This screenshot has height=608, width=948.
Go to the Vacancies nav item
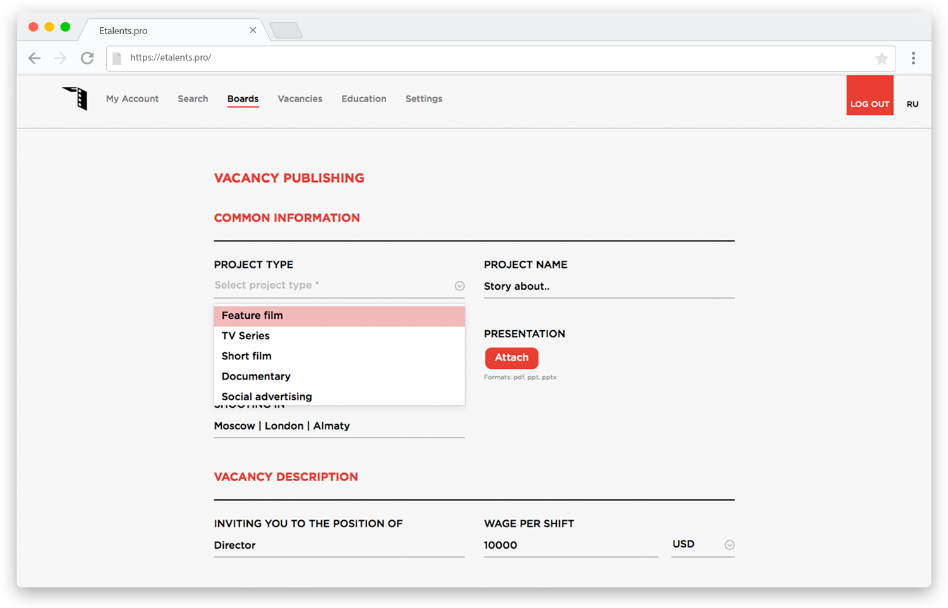[300, 98]
